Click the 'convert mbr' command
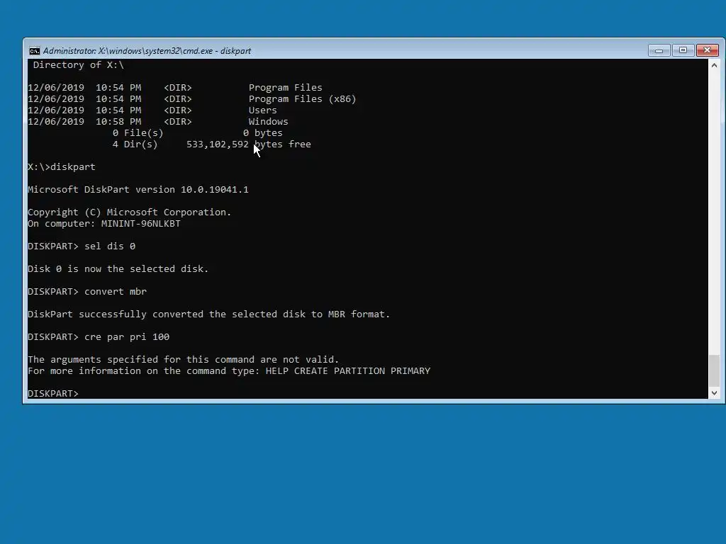 (x=116, y=291)
